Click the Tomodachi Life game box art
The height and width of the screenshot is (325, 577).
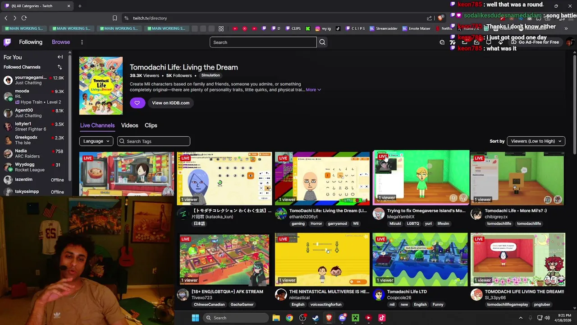point(101,86)
